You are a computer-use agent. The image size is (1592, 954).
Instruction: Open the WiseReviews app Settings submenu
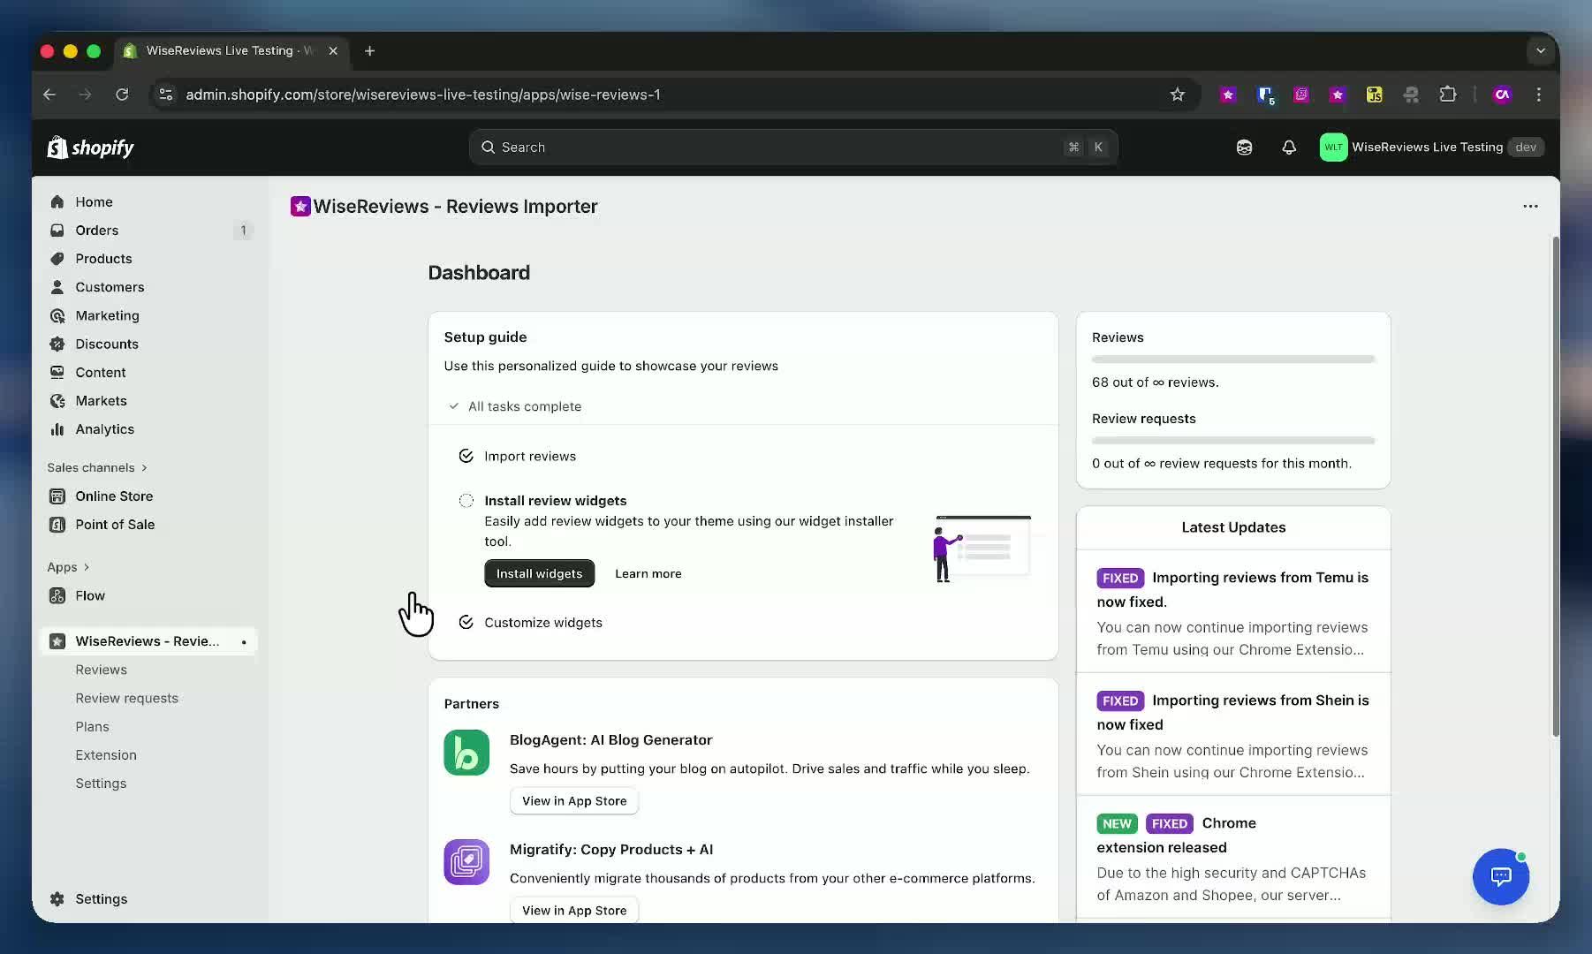pyautogui.click(x=101, y=784)
